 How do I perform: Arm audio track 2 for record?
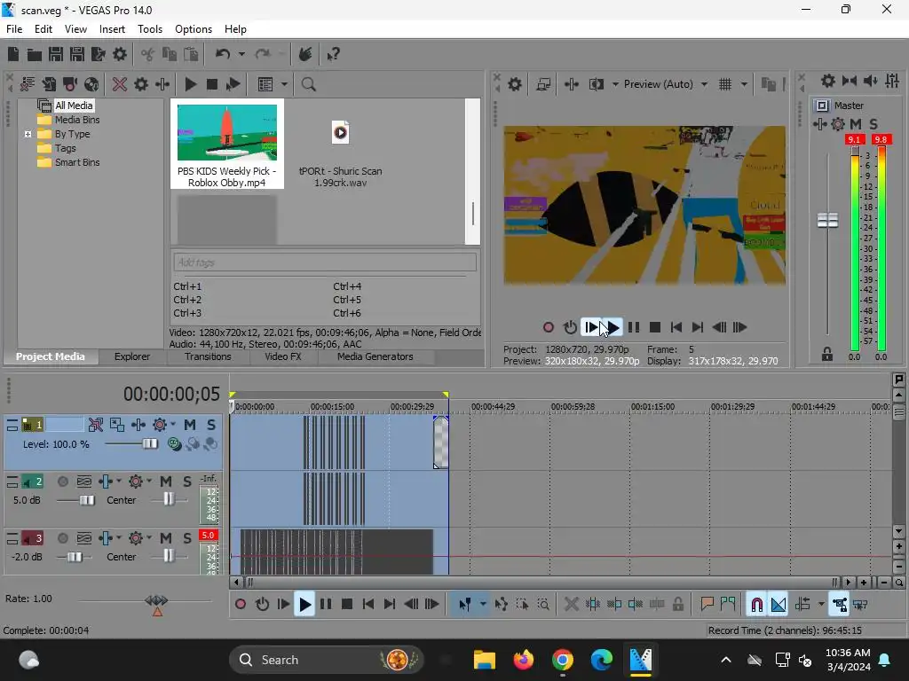tap(63, 481)
